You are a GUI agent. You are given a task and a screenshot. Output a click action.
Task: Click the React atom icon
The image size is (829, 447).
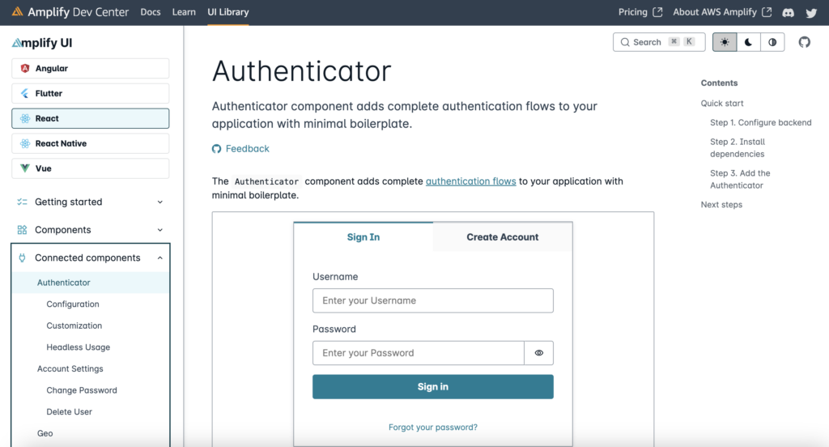(x=25, y=118)
